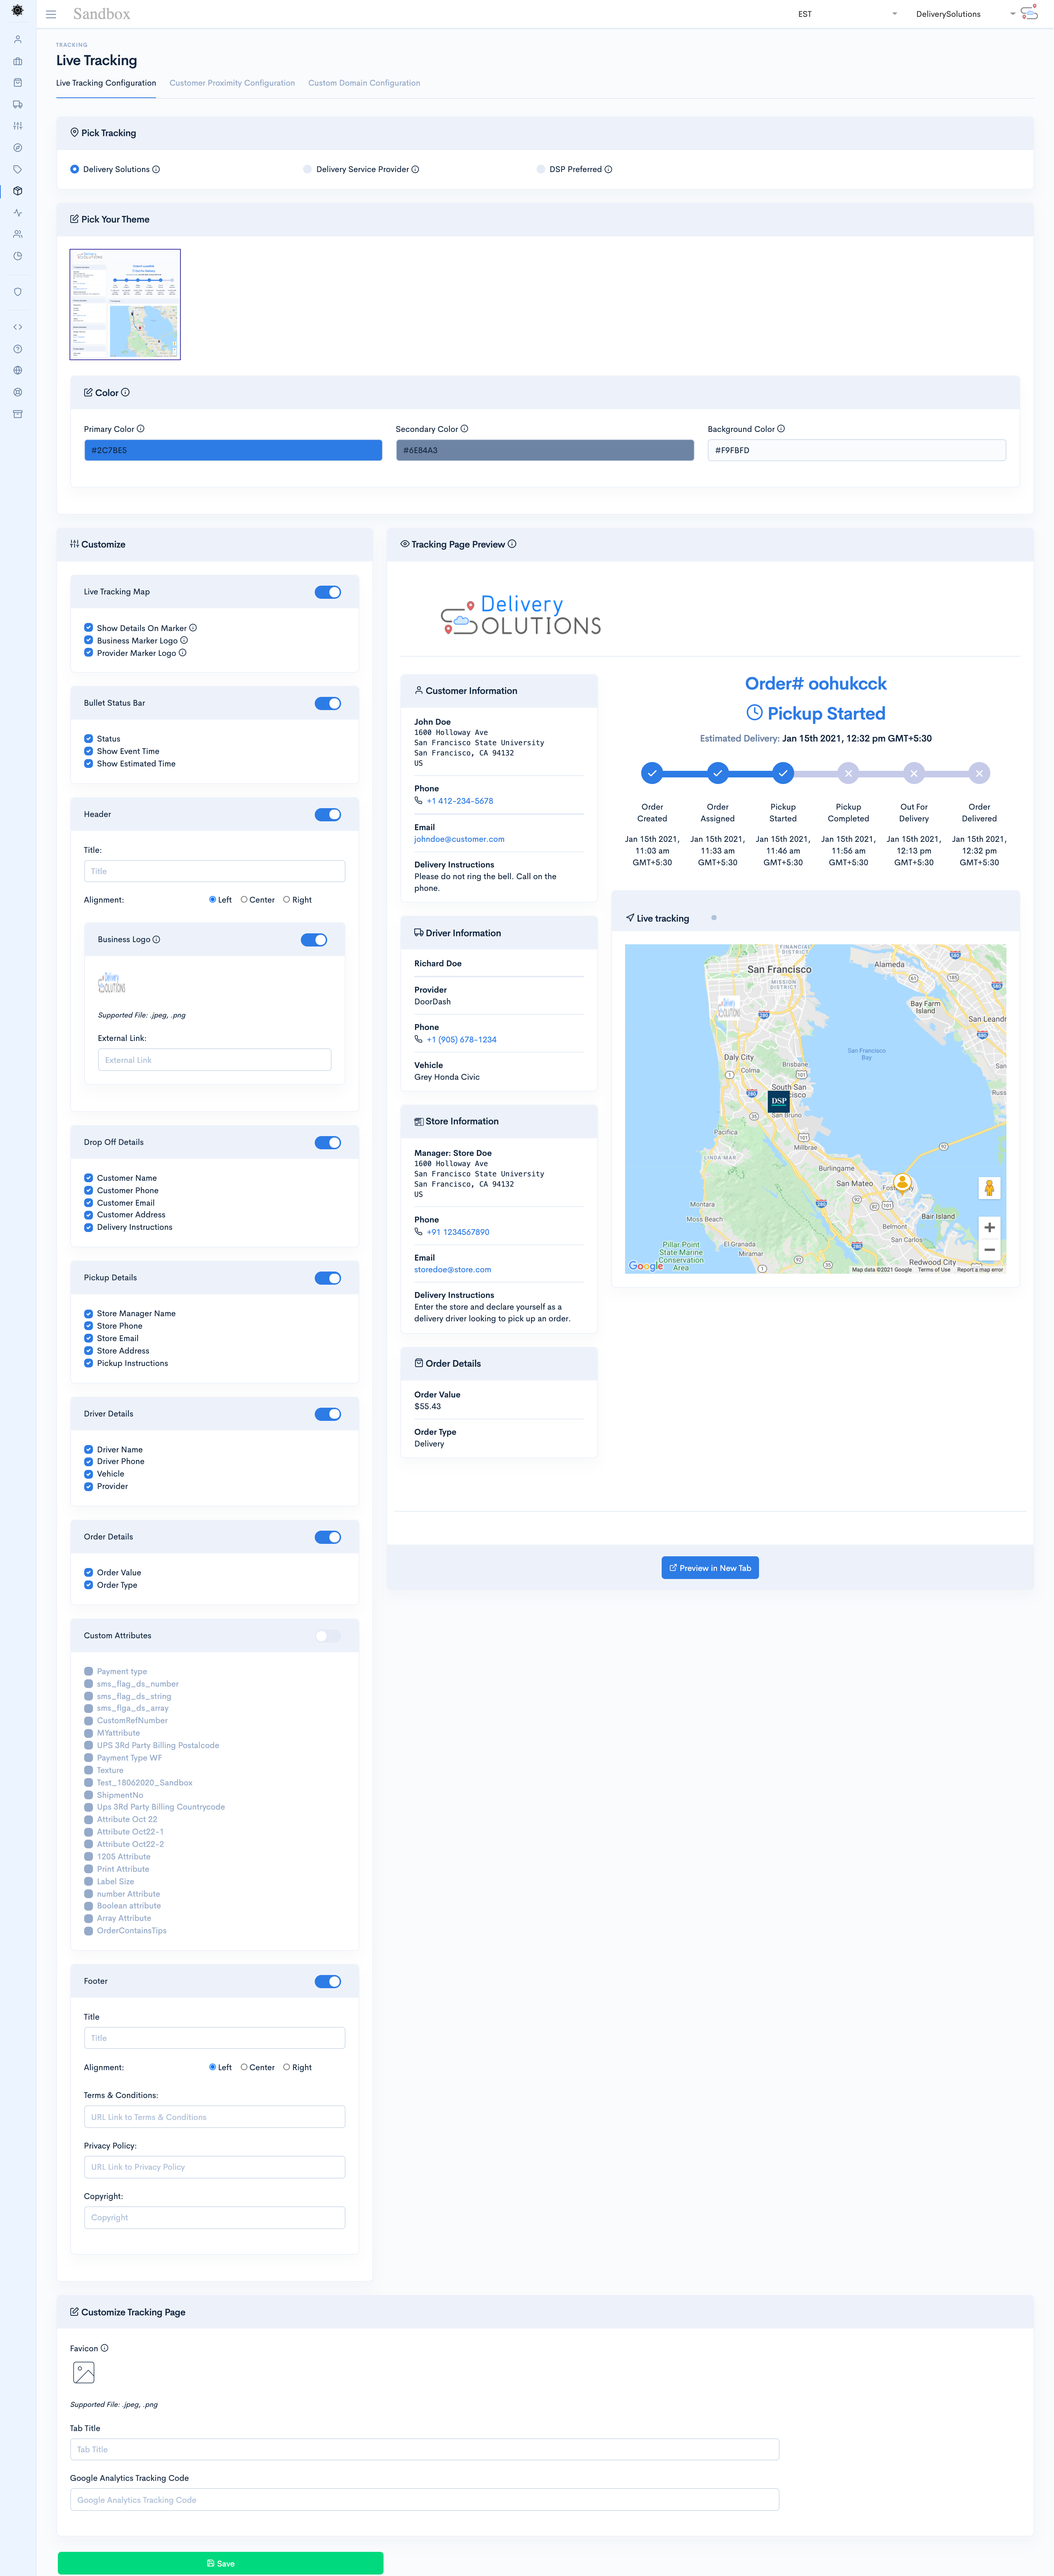This screenshot has width=1054, height=2576.
Task: Zoom in the live tracking map
Action: coord(989,1227)
